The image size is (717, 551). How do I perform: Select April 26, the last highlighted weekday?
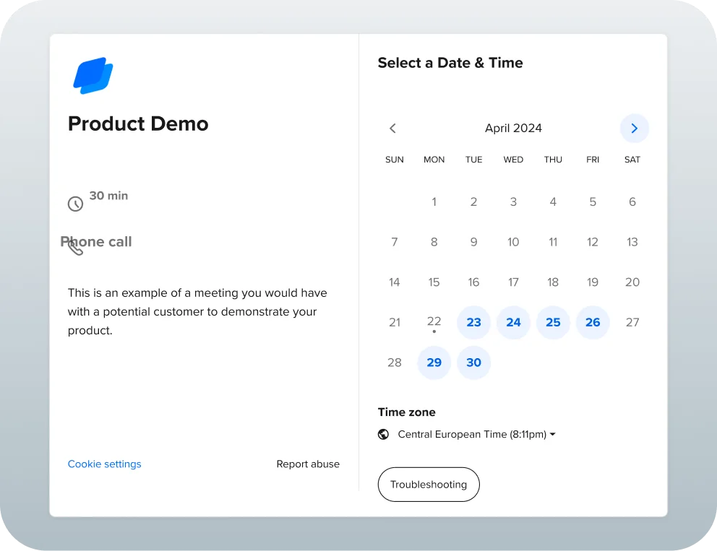tap(593, 322)
